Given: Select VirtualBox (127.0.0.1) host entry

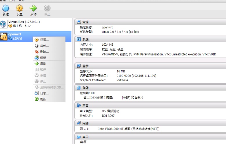Looking at the screenshot, I should 24,22.
